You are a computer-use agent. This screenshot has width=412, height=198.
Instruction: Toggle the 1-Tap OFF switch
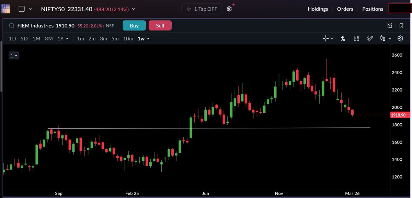point(202,9)
